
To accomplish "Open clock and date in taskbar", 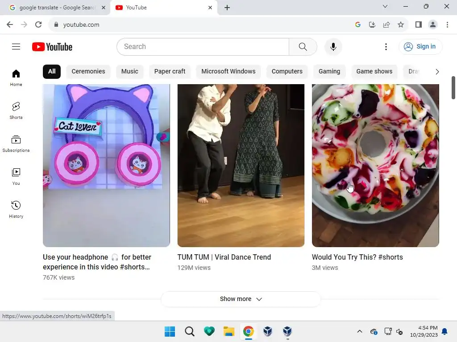I will [x=424, y=331].
